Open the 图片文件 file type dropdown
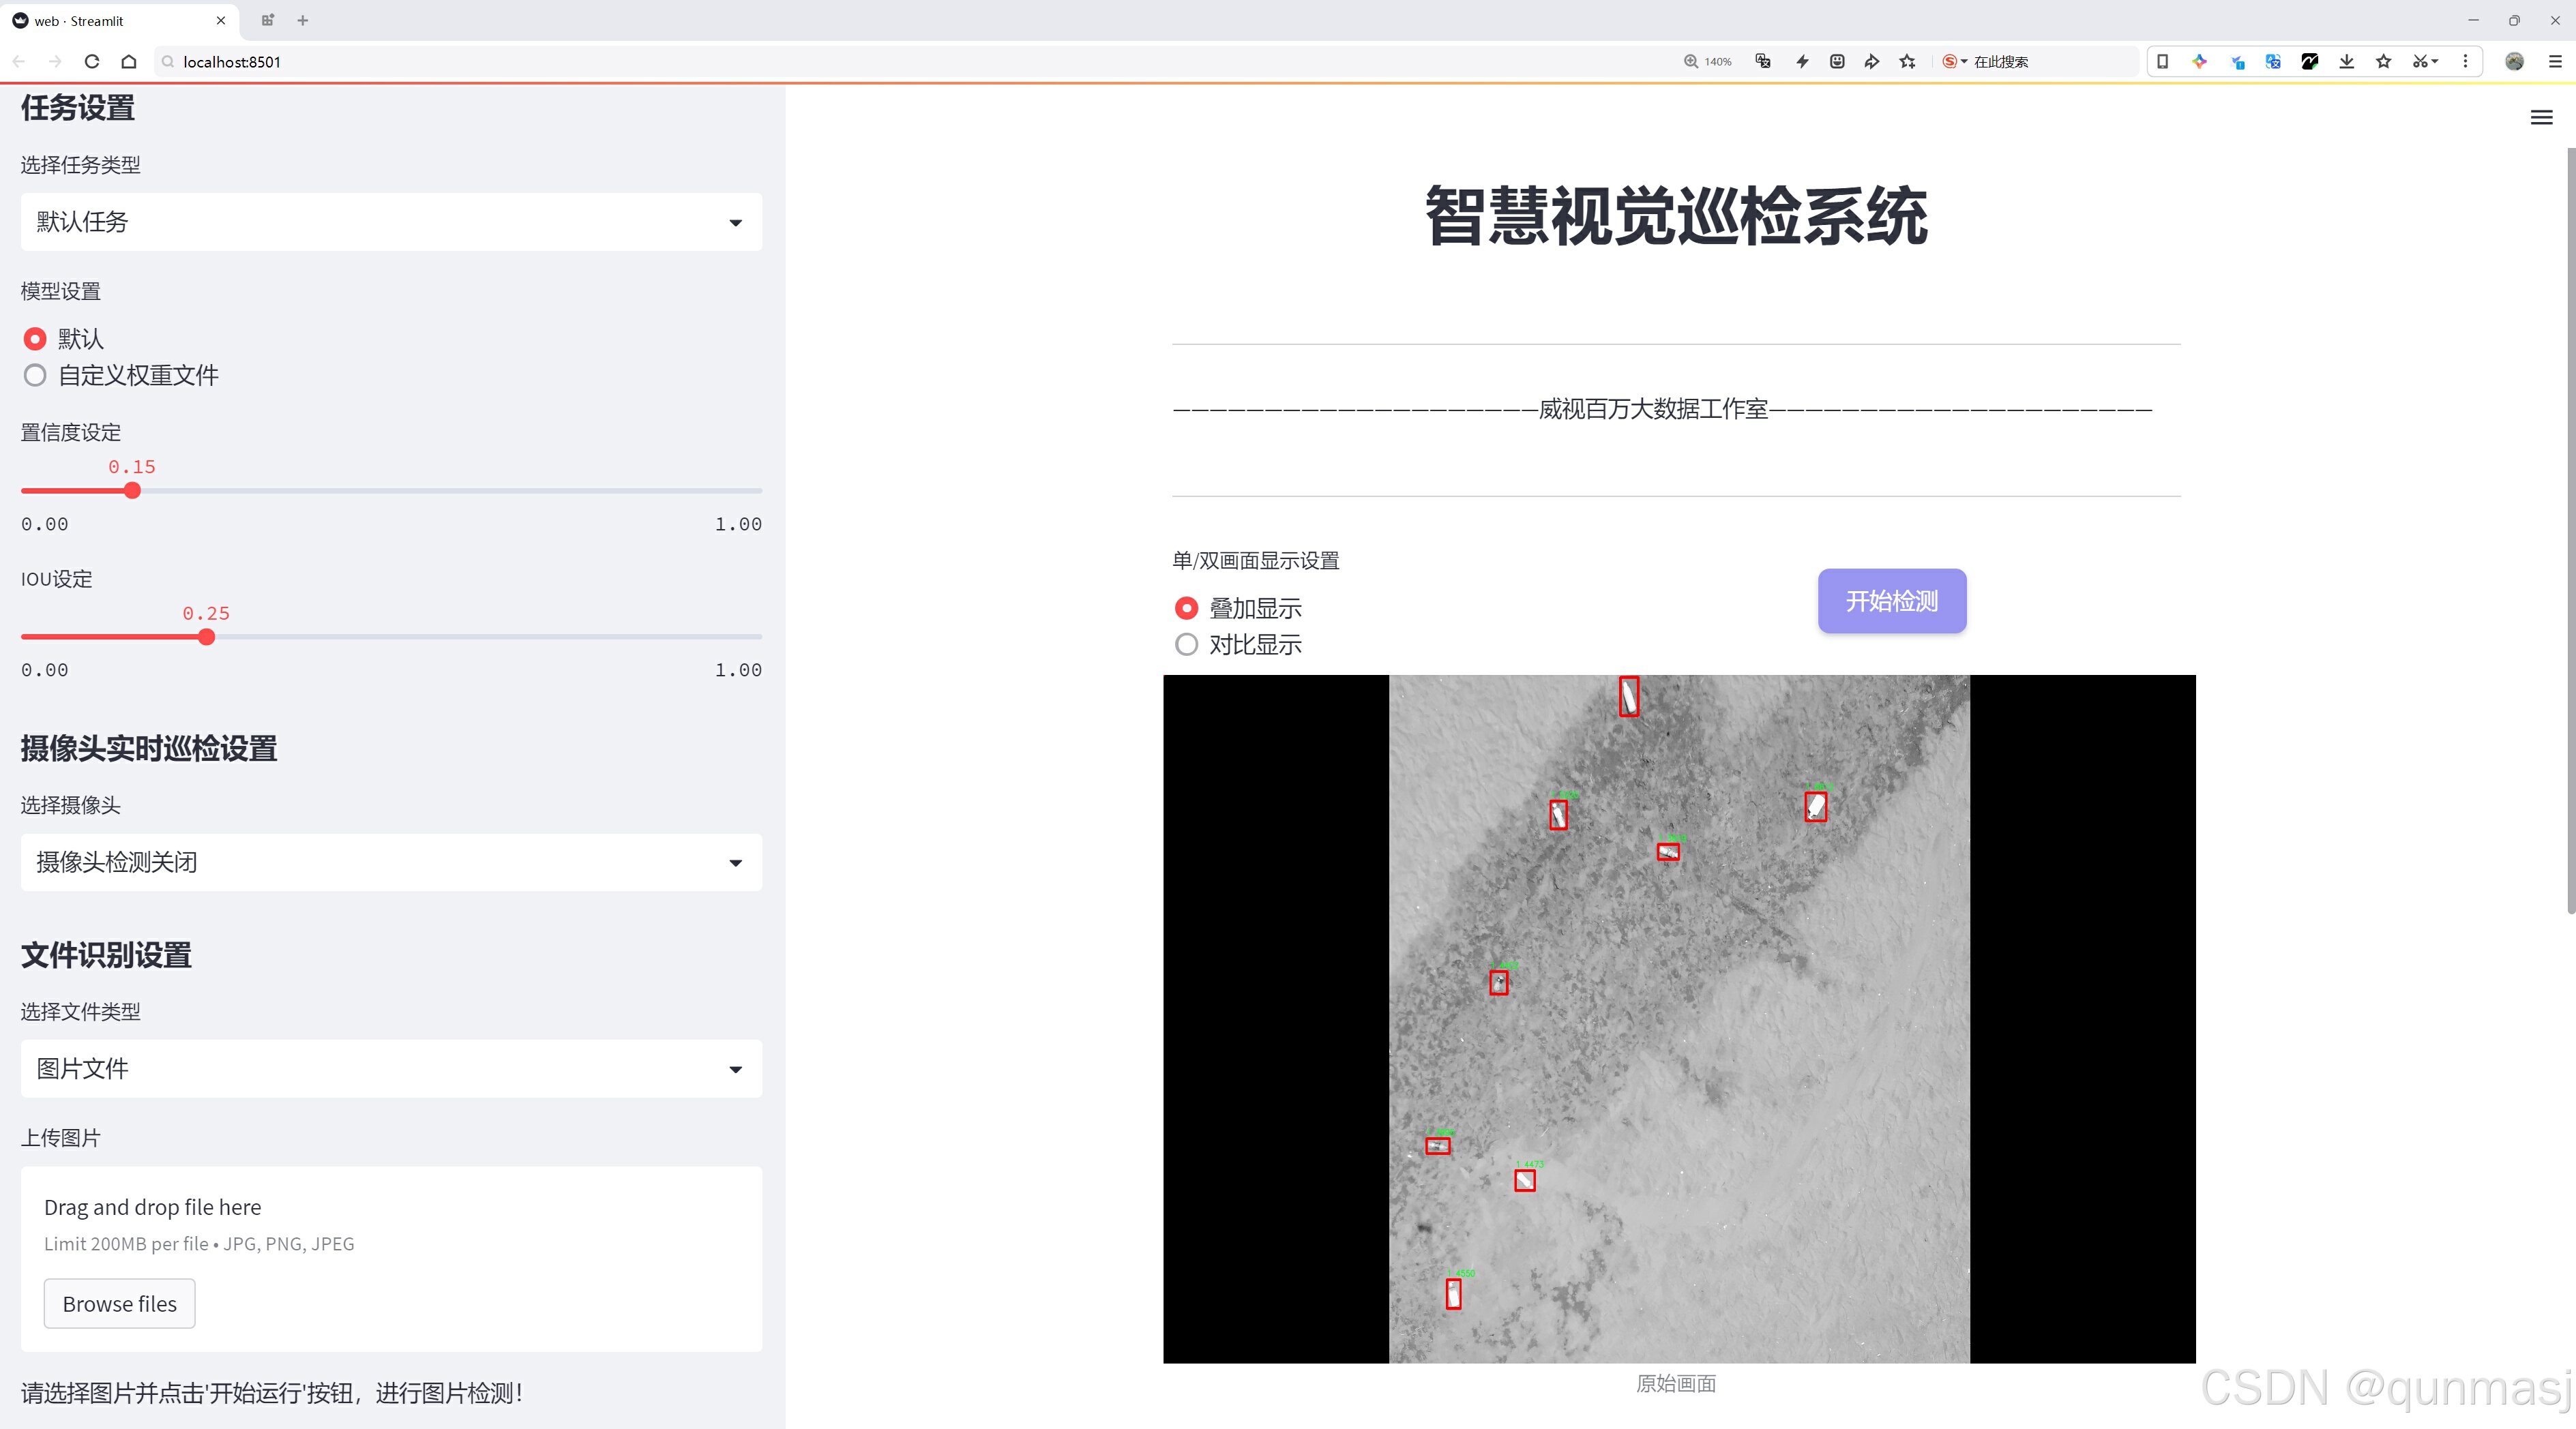Screen dimensions: 2576x1429 [391, 1068]
